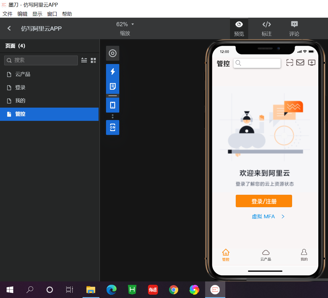Open Task View on taskbar

[70, 290]
